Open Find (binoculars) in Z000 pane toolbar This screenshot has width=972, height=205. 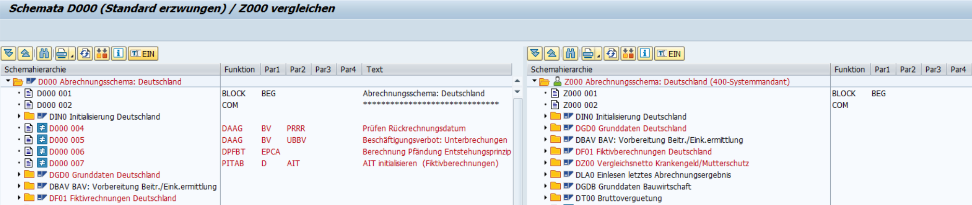coord(570,53)
